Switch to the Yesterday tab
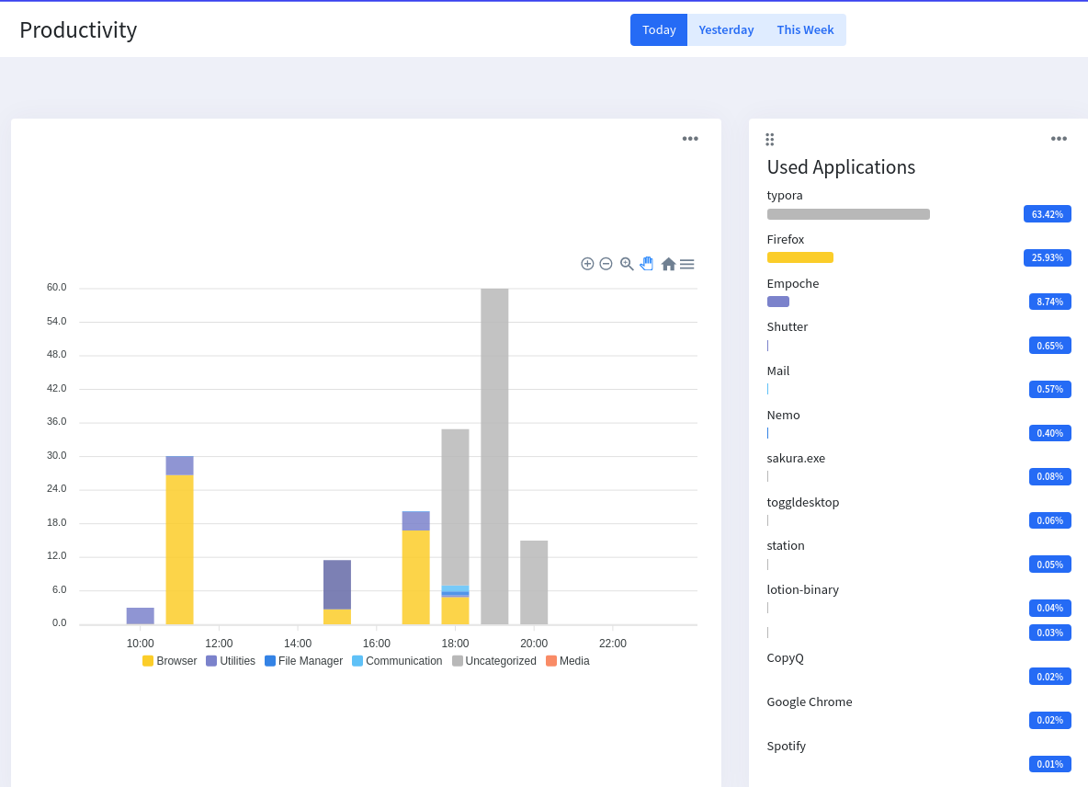The width and height of the screenshot is (1088, 787). [726, 29]
